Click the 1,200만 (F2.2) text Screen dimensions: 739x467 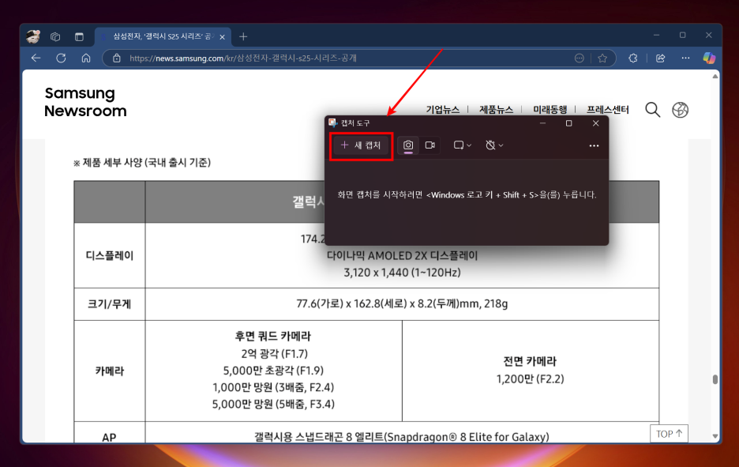pos(531,378)
